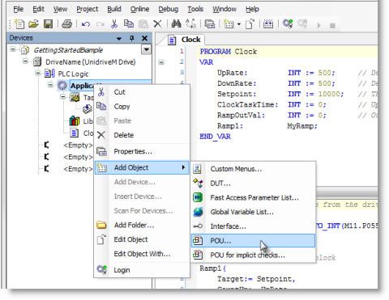Click the Start play toolbar icon
389x300 pixels.
[318, 25]
